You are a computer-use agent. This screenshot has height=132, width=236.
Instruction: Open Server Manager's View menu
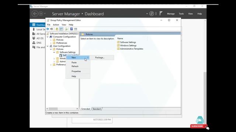(x=190, y=14)
